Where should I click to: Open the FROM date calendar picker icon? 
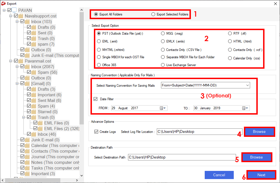pyautogui.click(x=163, y=108)
